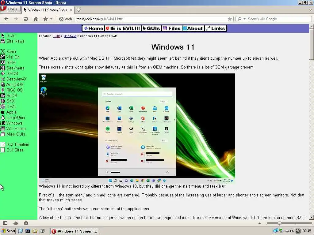Click network icon in system tray
This screenshot has width=314, height=235.
pyautogui.click(x=276, y=231)
